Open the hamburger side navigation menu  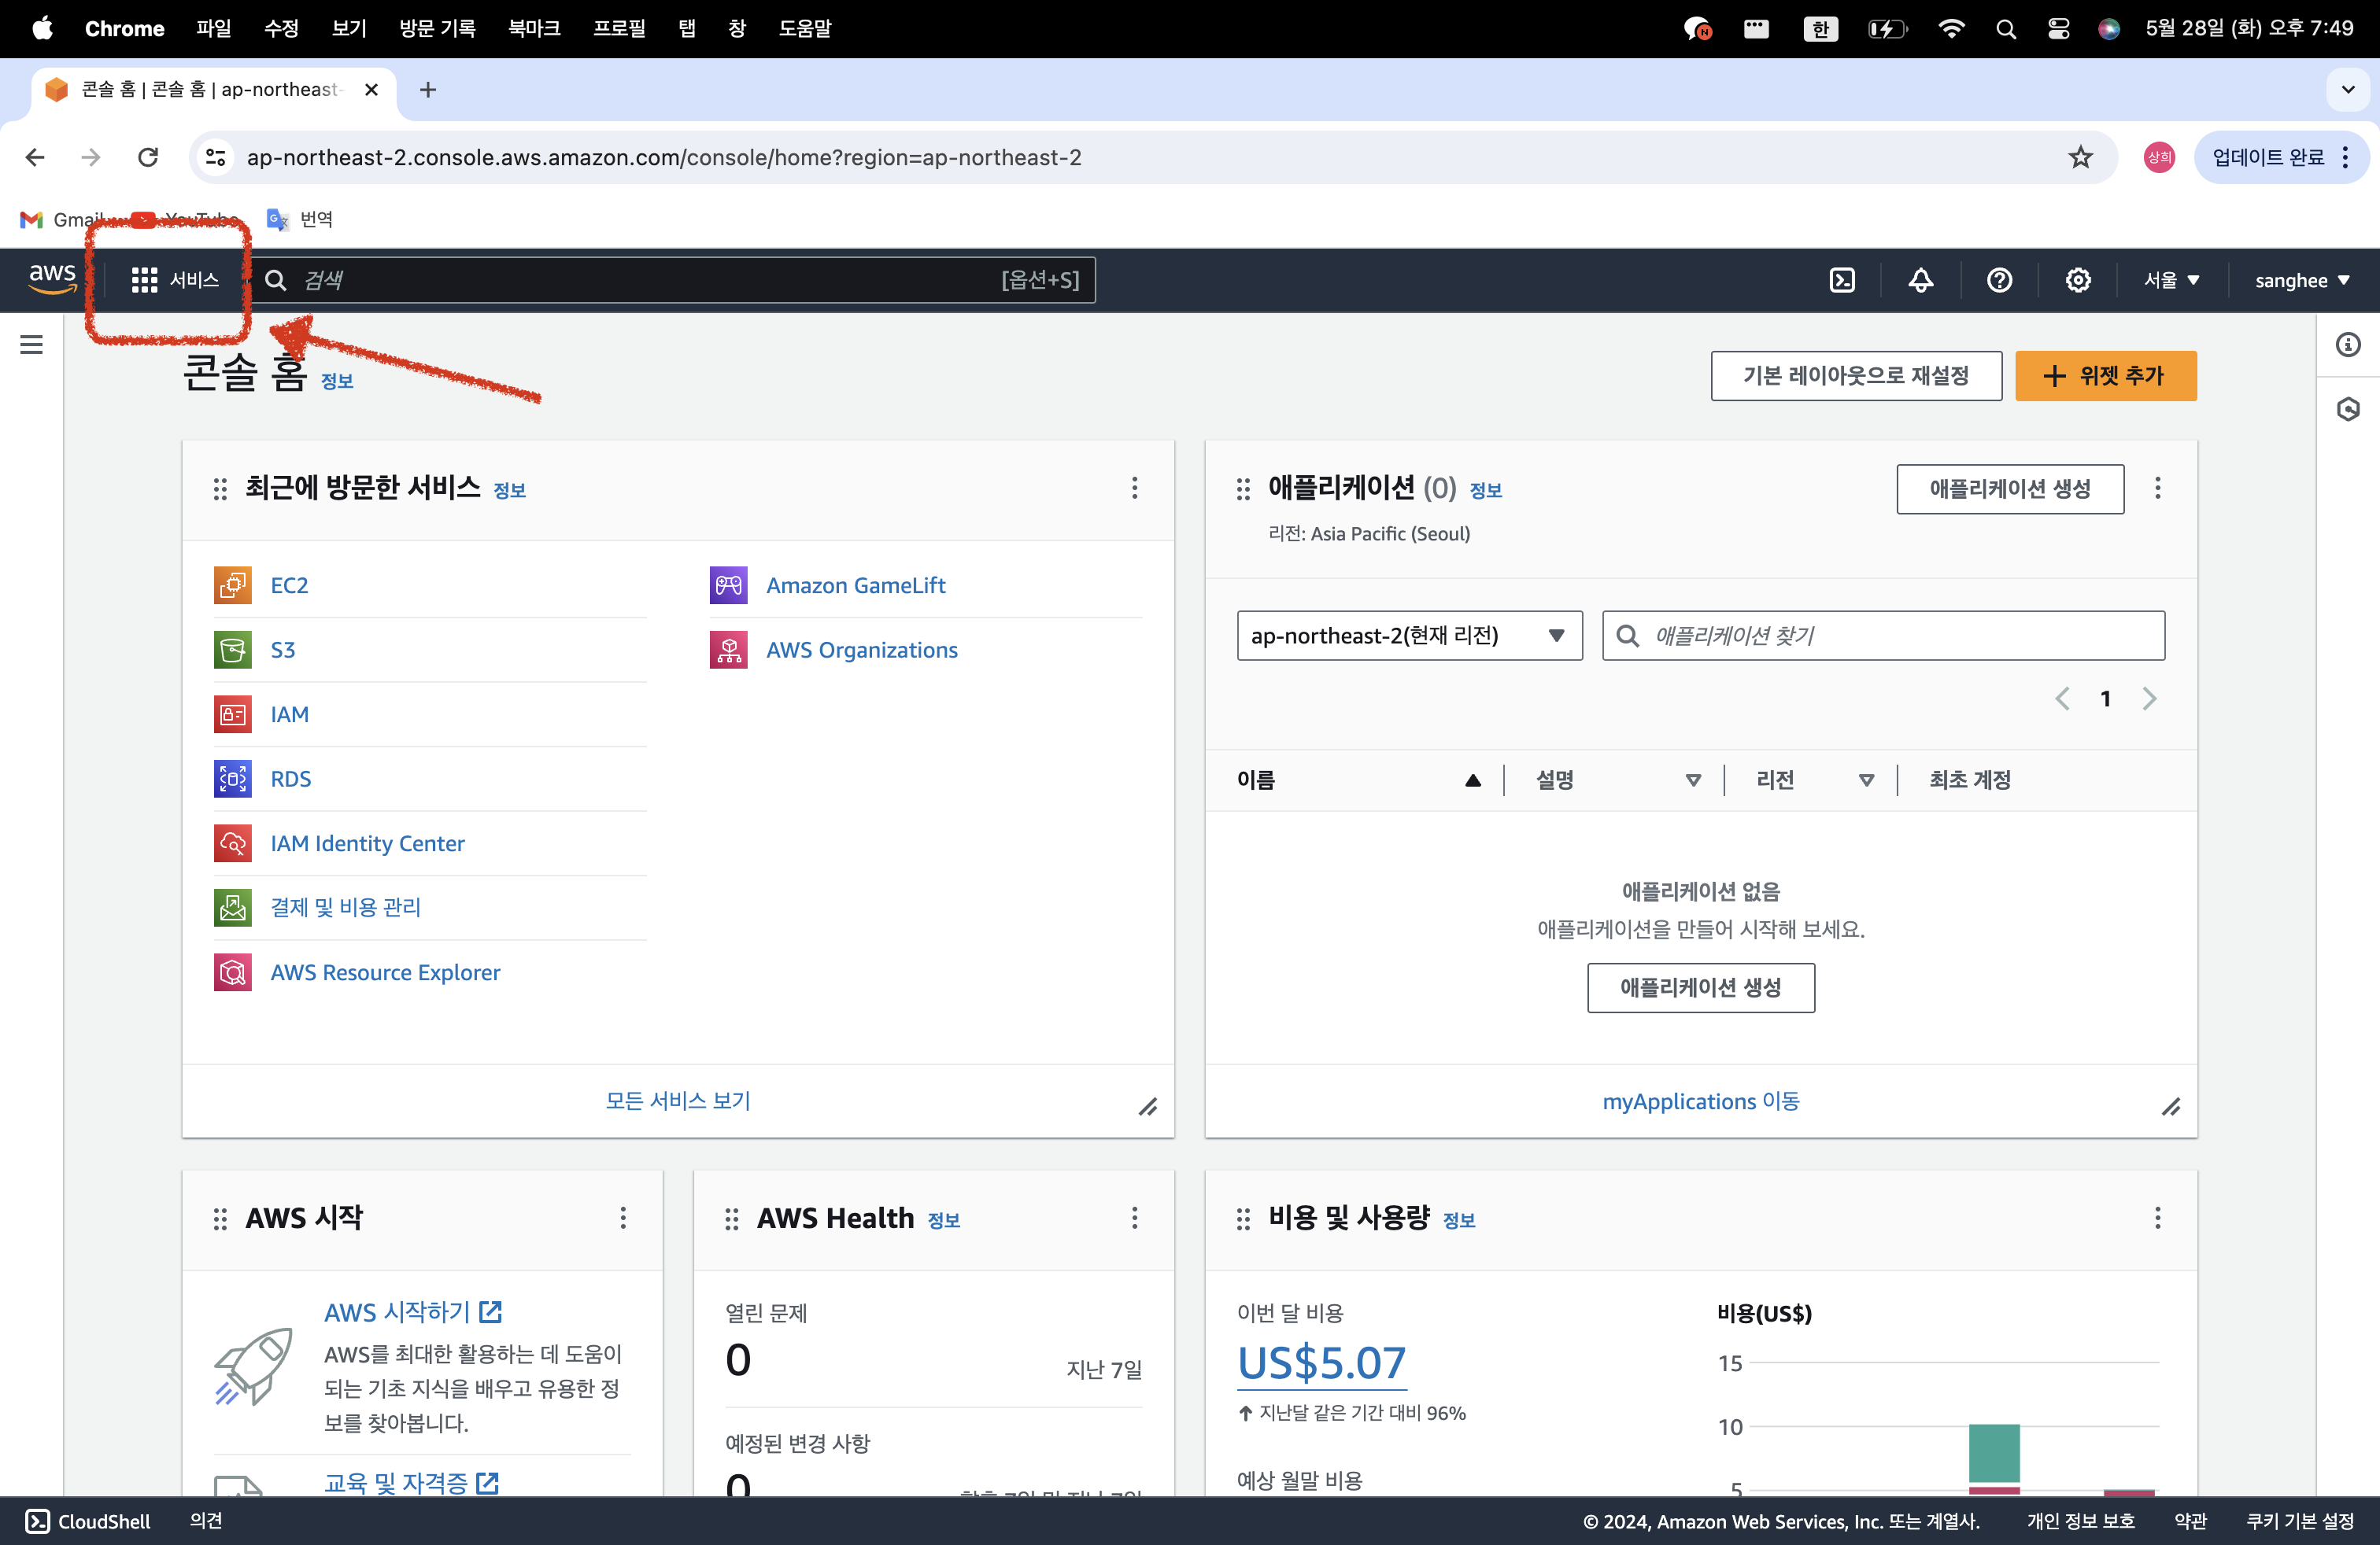tap(32, 345)
